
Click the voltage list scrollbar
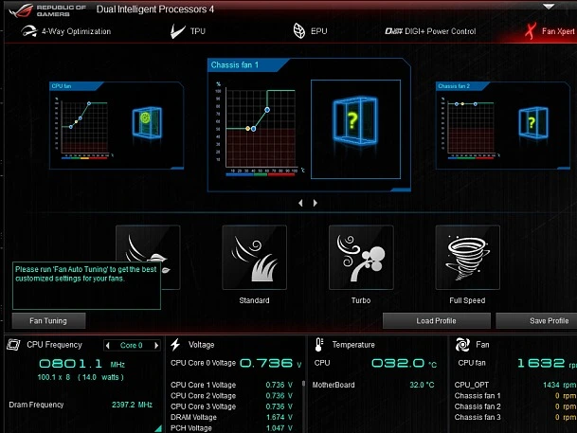click(x=303, y=384)
